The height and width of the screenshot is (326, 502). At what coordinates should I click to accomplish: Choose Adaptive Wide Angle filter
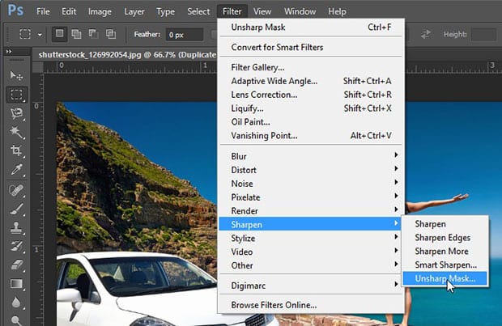[x=311, y=81]
